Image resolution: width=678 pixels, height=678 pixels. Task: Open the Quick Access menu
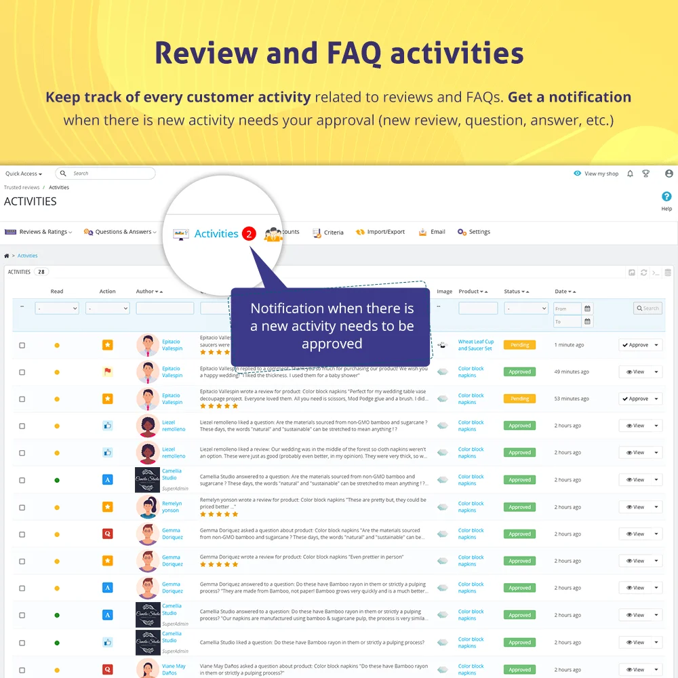coord(22,174)
